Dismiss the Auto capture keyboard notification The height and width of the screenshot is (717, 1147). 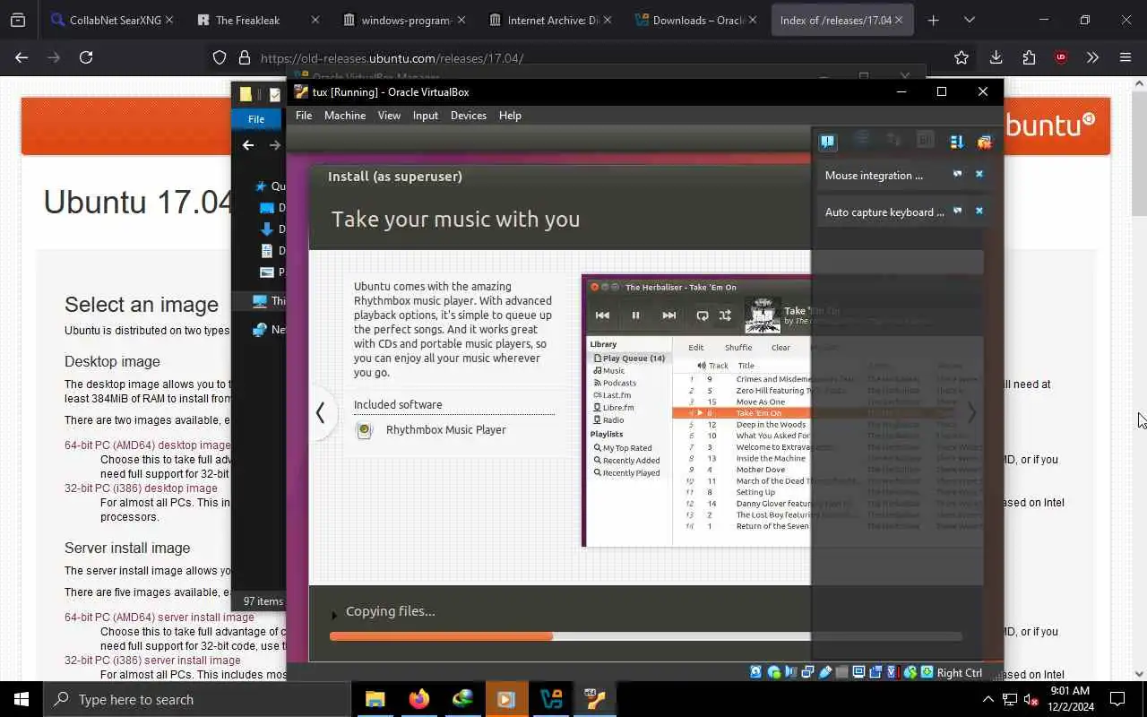coord(979,212)
